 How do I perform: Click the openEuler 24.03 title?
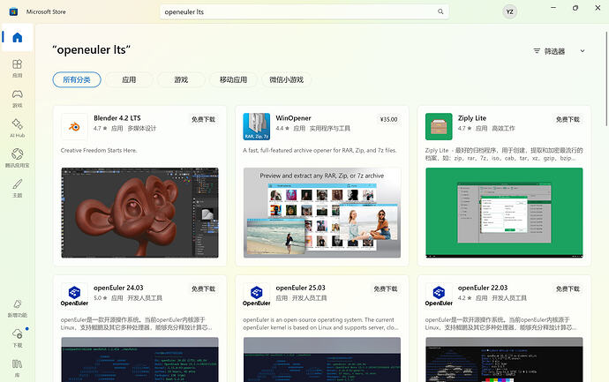click(118, 288)
